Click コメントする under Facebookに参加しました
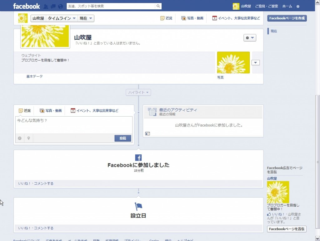The image size is (320, 241). tap(44, 183)
